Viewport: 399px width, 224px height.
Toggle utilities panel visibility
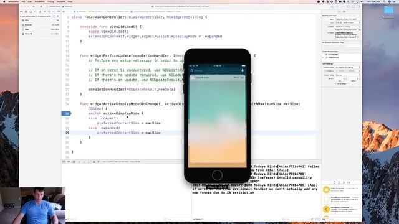358,7
